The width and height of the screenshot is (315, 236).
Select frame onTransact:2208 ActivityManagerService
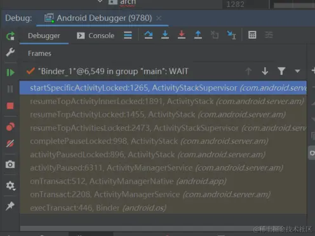point(163,195)
